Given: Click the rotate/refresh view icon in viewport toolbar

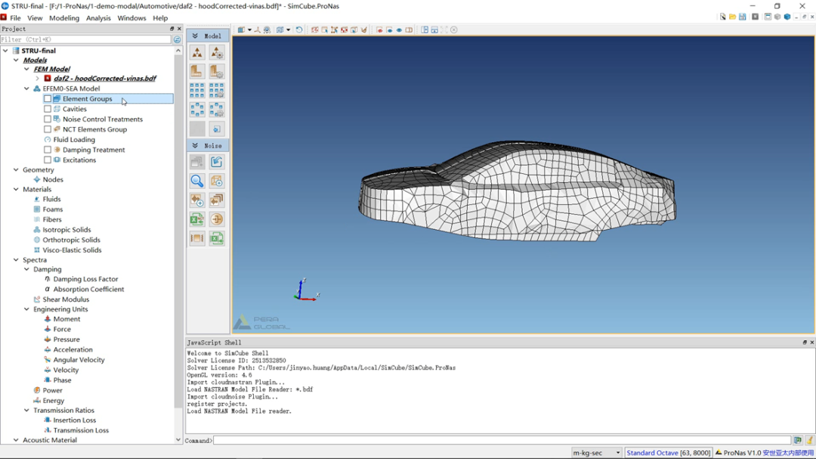Looking at the screenshot, I should 299,30.
